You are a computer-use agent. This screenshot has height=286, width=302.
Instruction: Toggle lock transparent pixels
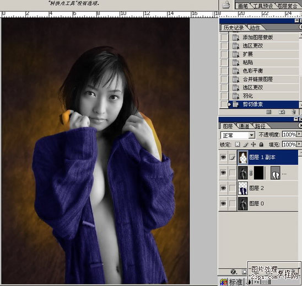[x=238, y=144]
